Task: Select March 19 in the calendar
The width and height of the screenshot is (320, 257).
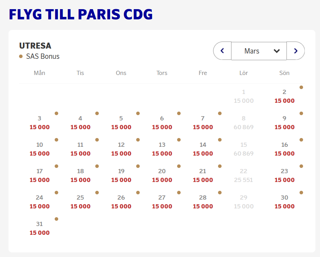Action: (121, 176)
